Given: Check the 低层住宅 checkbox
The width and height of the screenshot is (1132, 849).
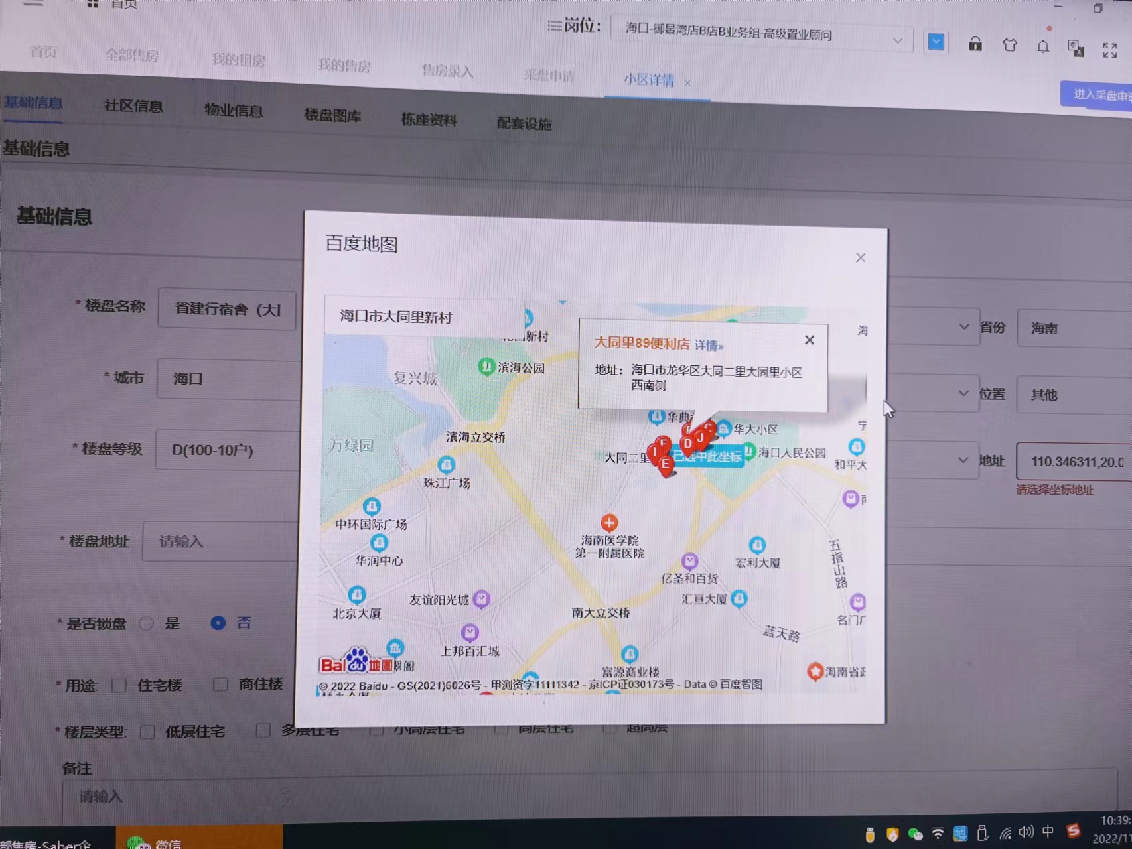Looking at the screenshot, I should click(147, 732).
